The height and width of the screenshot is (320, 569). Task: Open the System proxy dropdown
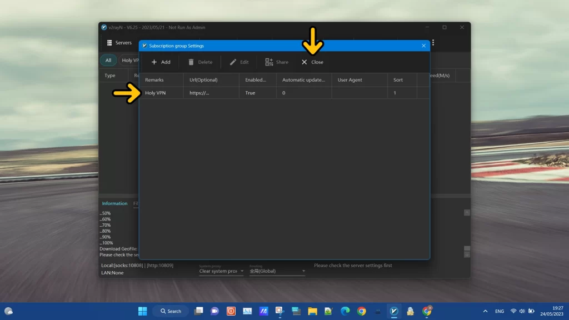pos(221,271)
